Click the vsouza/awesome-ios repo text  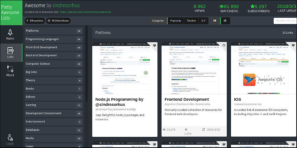pyautogui.click(x=248, y=104)
